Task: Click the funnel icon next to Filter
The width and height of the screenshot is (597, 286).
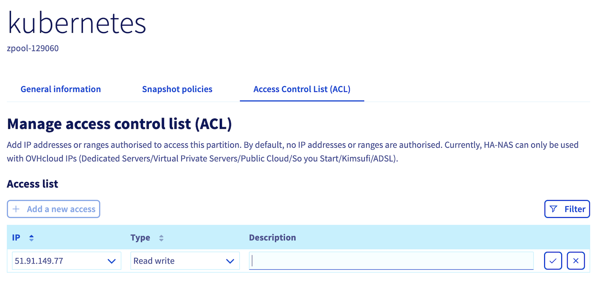Action: click(x=554, y=209)
